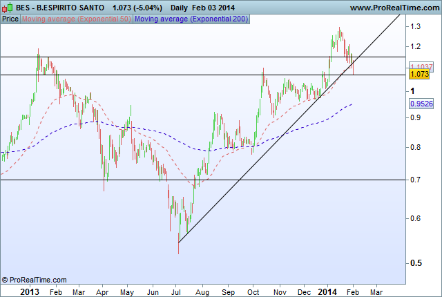The width and height of the screenshot is (442, 297).
Task: Click the 0.9 price axis label
Action: 415,117
